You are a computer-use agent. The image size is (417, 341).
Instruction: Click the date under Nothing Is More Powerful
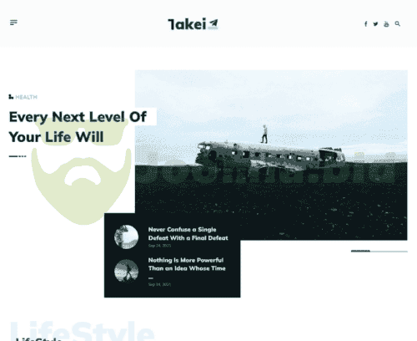point(159,284)
